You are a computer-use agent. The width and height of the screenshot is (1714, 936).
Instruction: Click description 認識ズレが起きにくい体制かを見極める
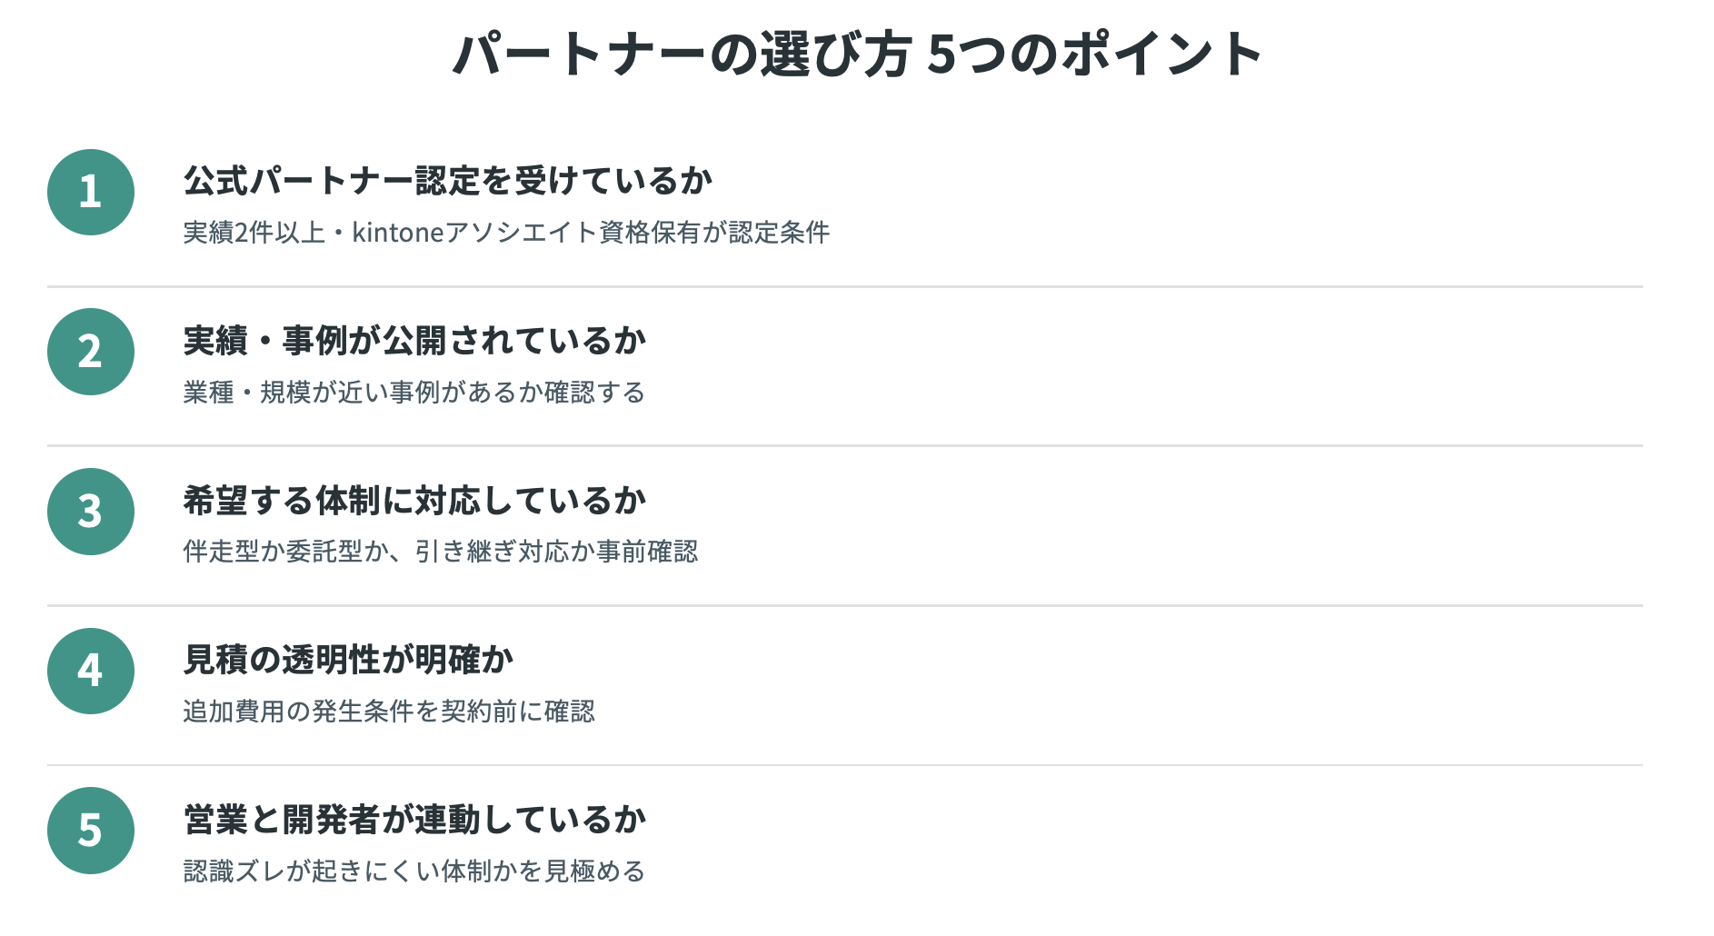coord(414,871)
